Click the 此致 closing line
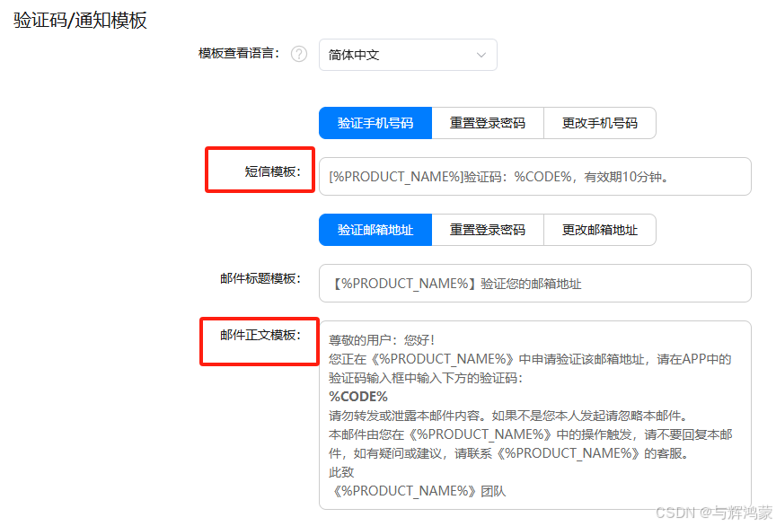The height and width of the screenshot is (526, 776). tap(341, 472)
